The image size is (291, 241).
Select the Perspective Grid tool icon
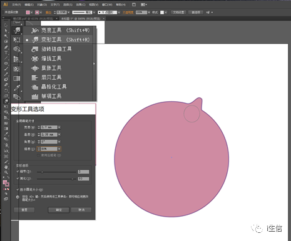pos(17,59)
